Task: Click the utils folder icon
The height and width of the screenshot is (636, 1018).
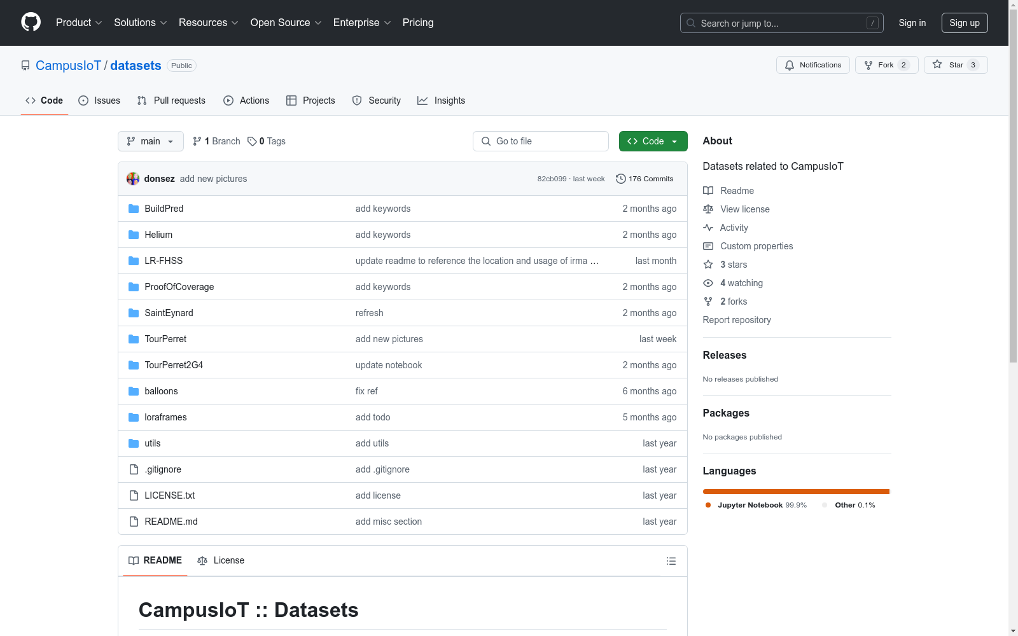Action: coord(134,443)
